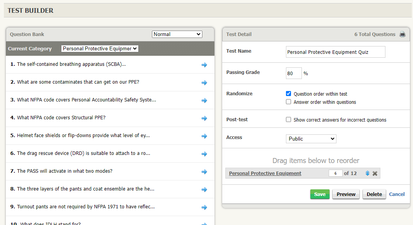
Task: Click the Personal Protective Equipment category link
Action: 265,173
